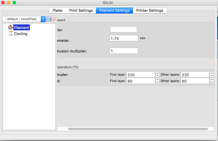This screenshot has height=141, width=218.
Task: Click the save preset floppy disk icon
Action: (x=49, y=19)
